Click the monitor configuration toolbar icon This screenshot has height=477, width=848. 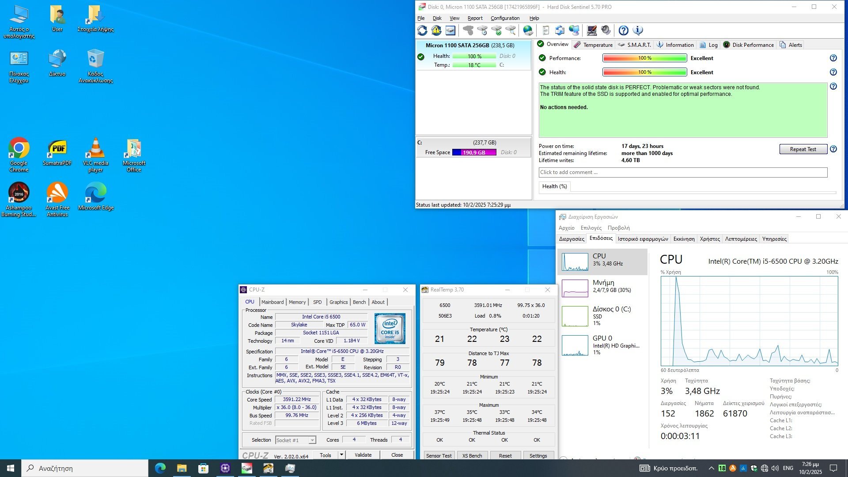click(592, 30)
